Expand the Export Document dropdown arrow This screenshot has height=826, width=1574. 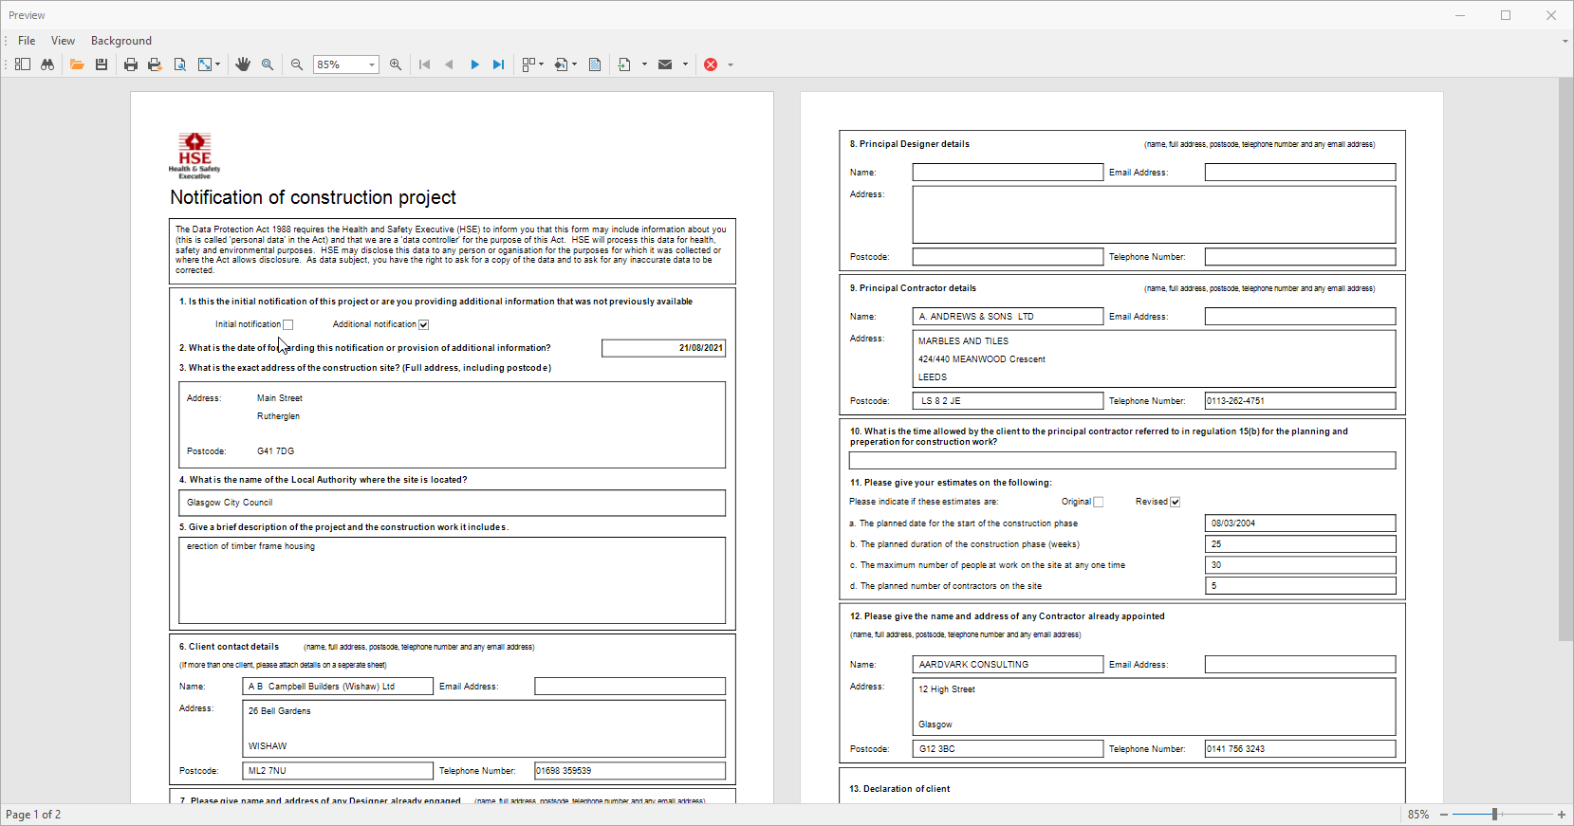tap(644, 64)
